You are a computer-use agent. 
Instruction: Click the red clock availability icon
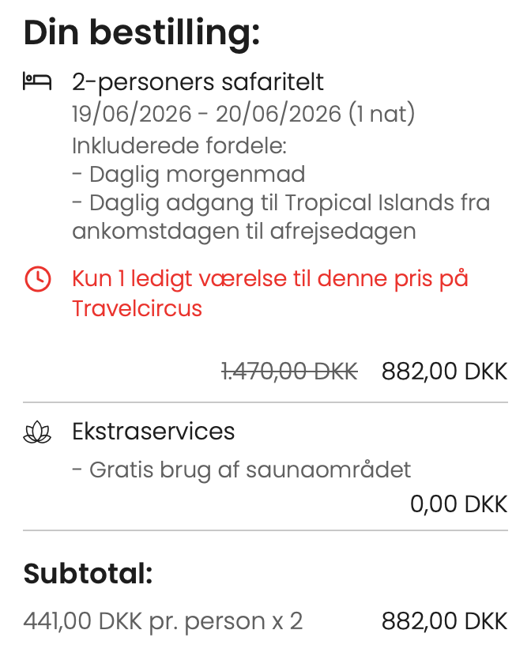(37, 279)
